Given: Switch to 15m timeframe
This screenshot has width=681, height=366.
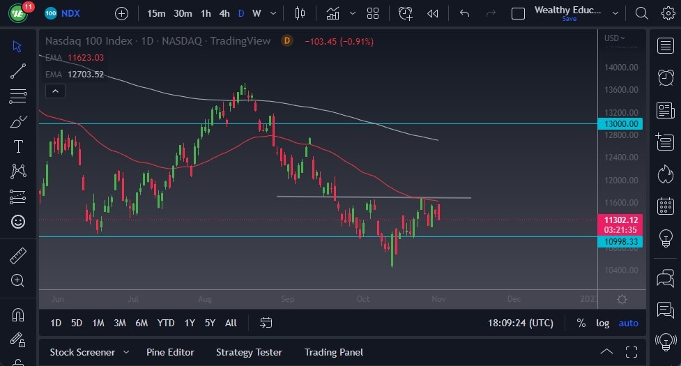Looking at the screenshot, I should point(156,13).
